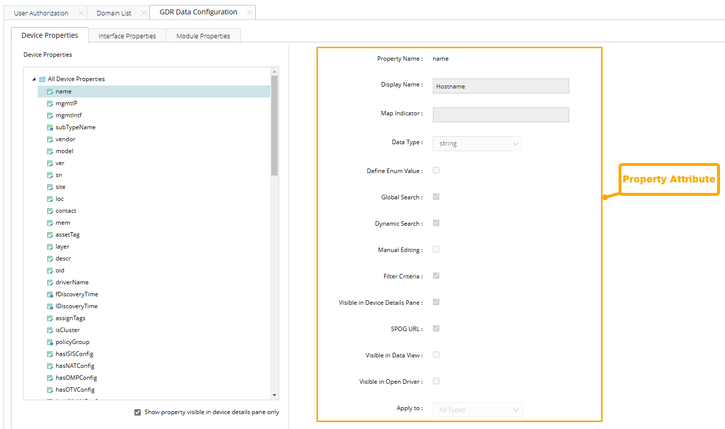725x429 pixels.
Task: Click the lDiscoveryTime property icon
Action: pyautogui.click(x=50, y=306)
